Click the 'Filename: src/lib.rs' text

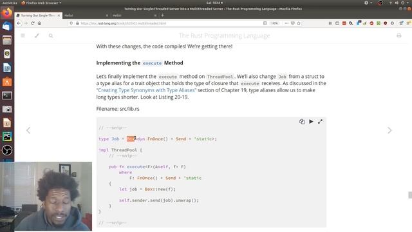pos(118,109)
